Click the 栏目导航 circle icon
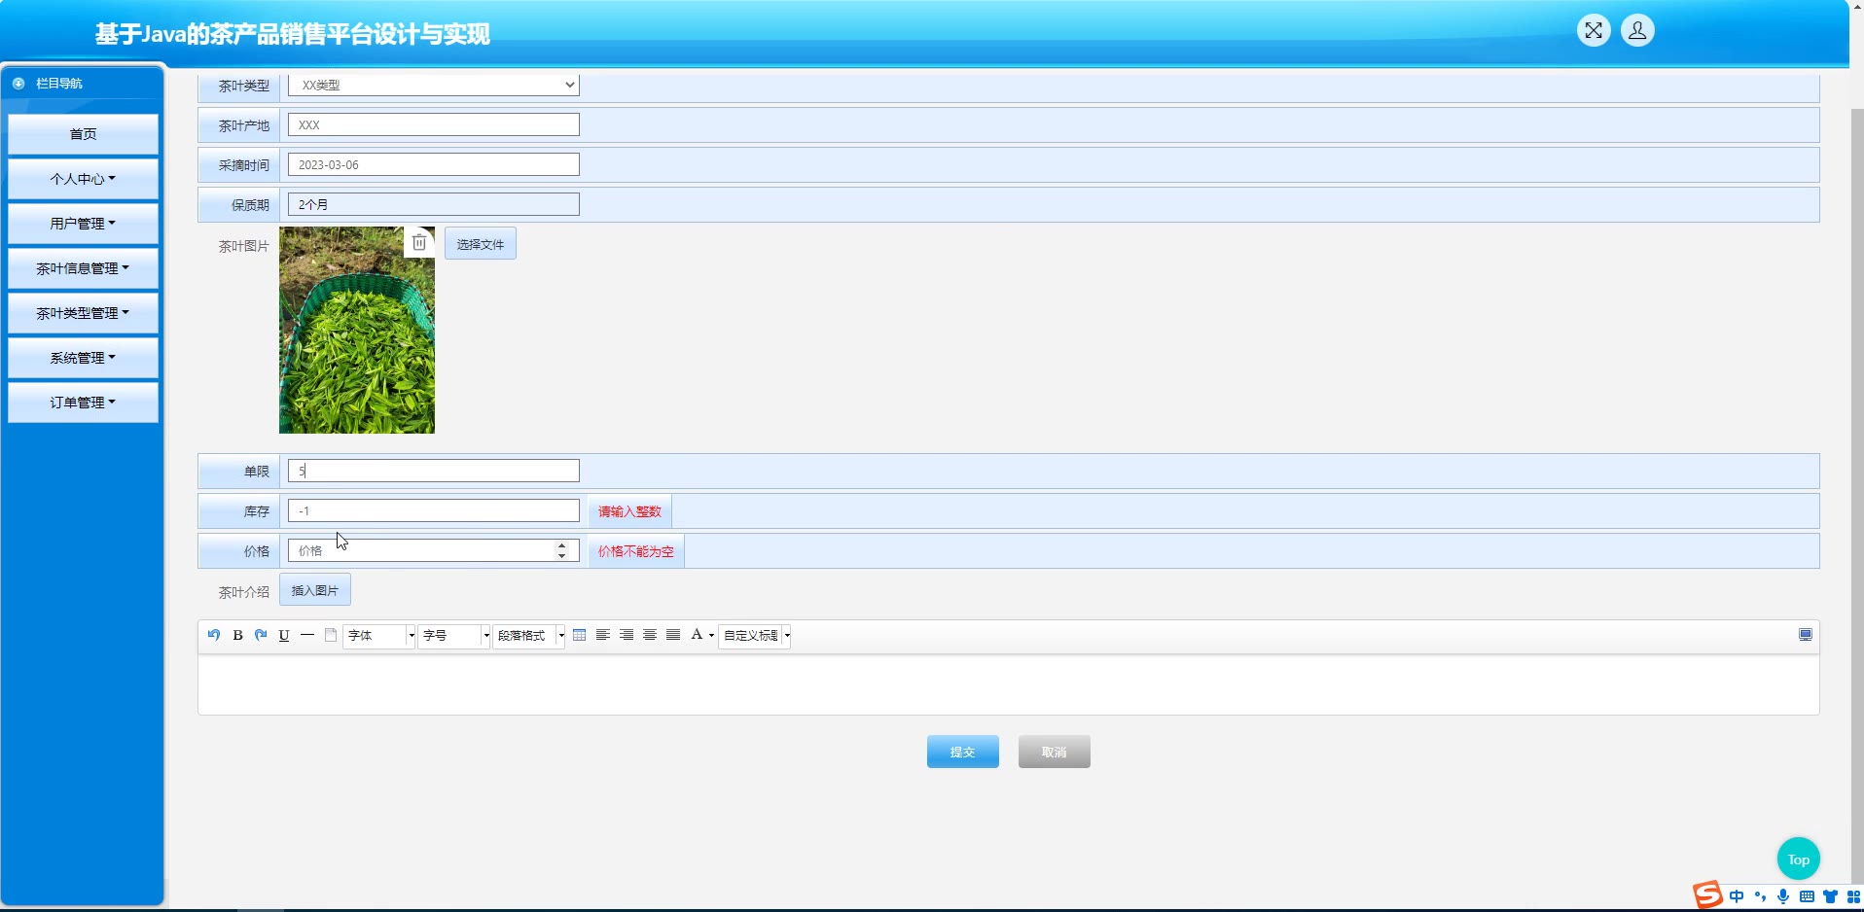 pyautogui.click(x=18, y=84)
